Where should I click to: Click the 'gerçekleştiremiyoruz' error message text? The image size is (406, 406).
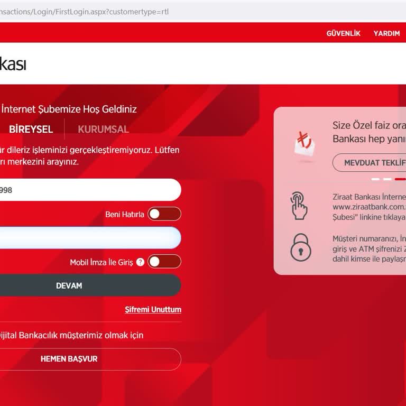pyautogui.click(x=89, y=155)
